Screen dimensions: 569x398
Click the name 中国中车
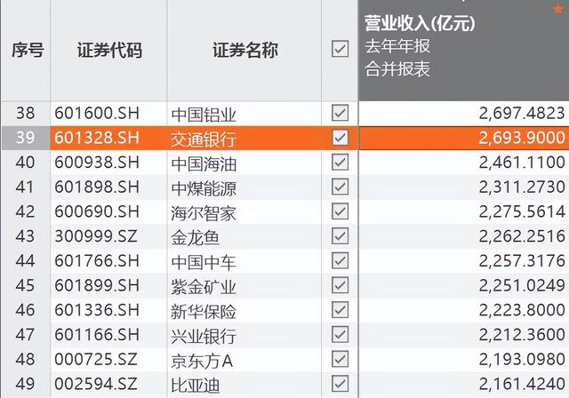(x=204, y=263)
